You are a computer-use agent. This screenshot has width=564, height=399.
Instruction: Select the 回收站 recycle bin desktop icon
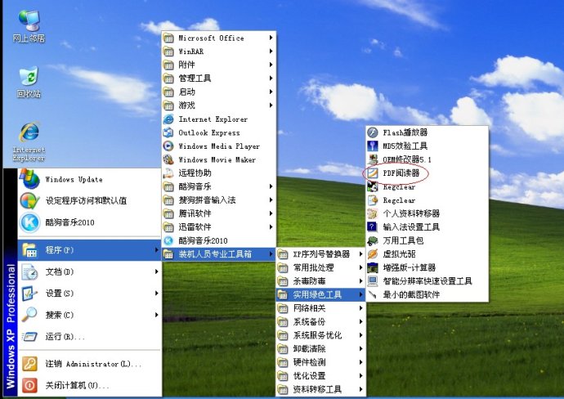[29, 82]
